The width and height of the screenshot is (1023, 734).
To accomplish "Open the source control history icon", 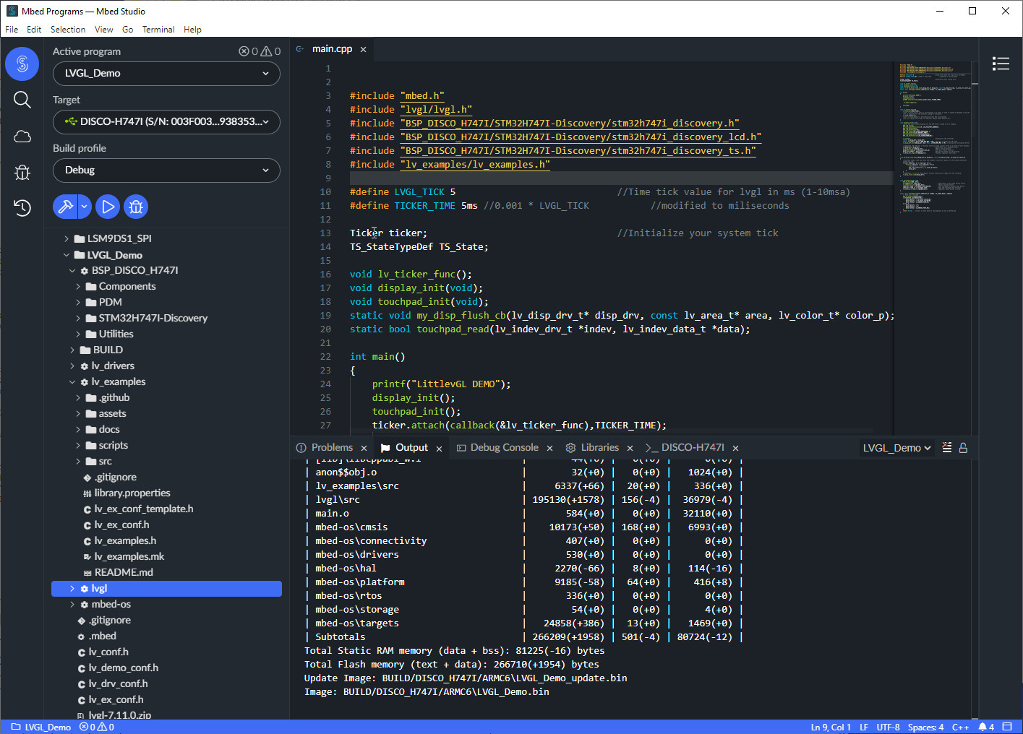I will pos(22,207).
